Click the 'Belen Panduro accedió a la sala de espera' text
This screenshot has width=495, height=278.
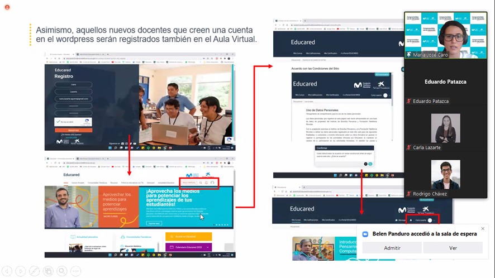click(425, 234)
